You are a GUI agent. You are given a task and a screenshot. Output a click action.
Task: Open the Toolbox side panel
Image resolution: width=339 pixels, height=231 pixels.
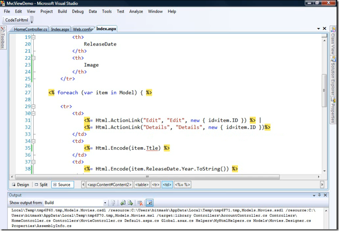pyautogui.click(x=3, y=38)
